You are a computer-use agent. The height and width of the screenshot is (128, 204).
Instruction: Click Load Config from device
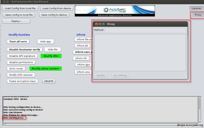[57, 8]
